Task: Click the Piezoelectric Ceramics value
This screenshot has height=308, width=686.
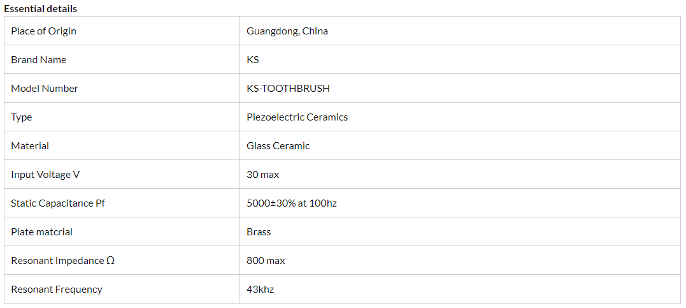Action: (x=297, y=117)
